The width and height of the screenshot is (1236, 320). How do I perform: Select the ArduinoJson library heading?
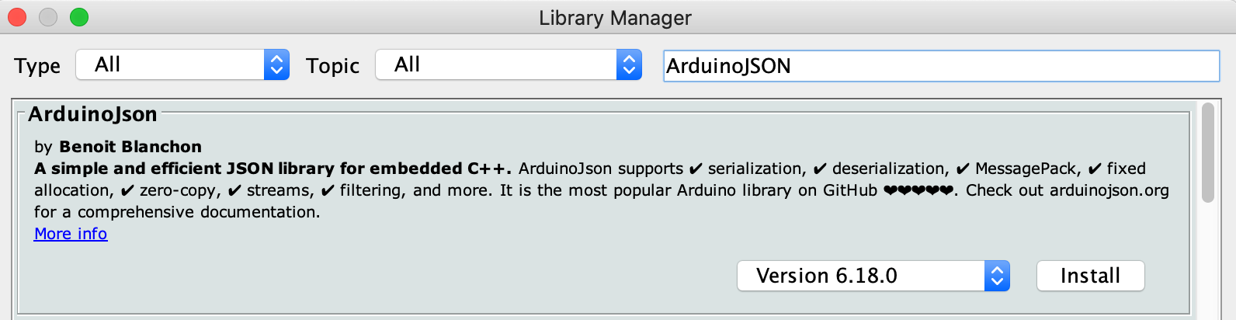point(93,114)
